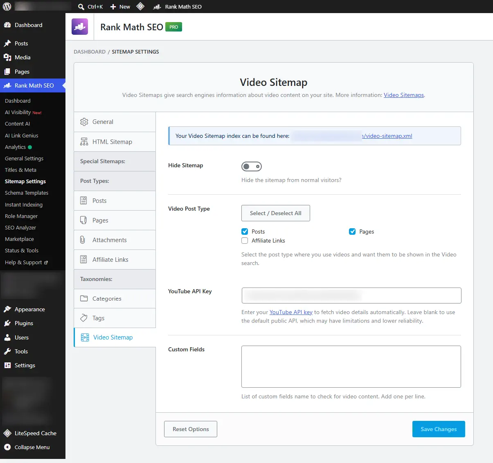Follow the Video Sitemaps info link
The image size is (493, 463).
[x=404, y=95]
